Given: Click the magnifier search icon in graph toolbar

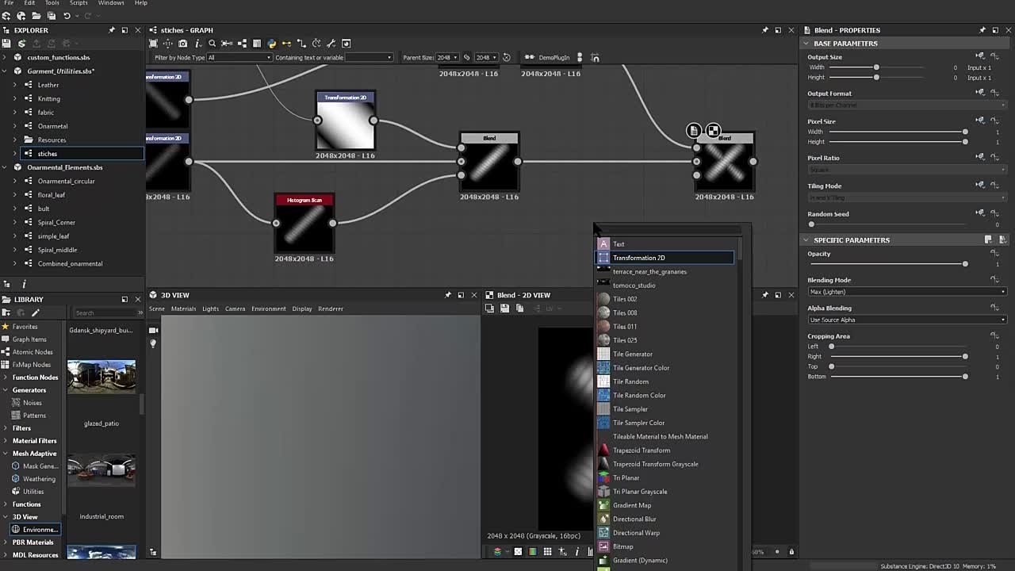Looking at the screenshot, I should tap(212, 44).
